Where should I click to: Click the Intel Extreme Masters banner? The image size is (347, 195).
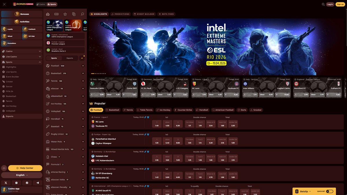[216, 47]
